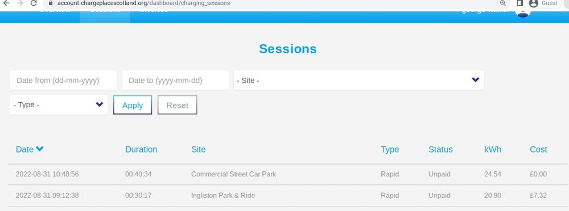
Task: Focus the Date from field
Action: coord(64,81)
